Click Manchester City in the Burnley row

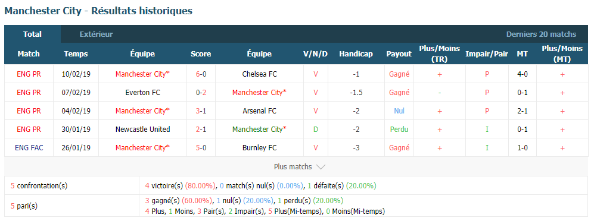coord(143,148)
